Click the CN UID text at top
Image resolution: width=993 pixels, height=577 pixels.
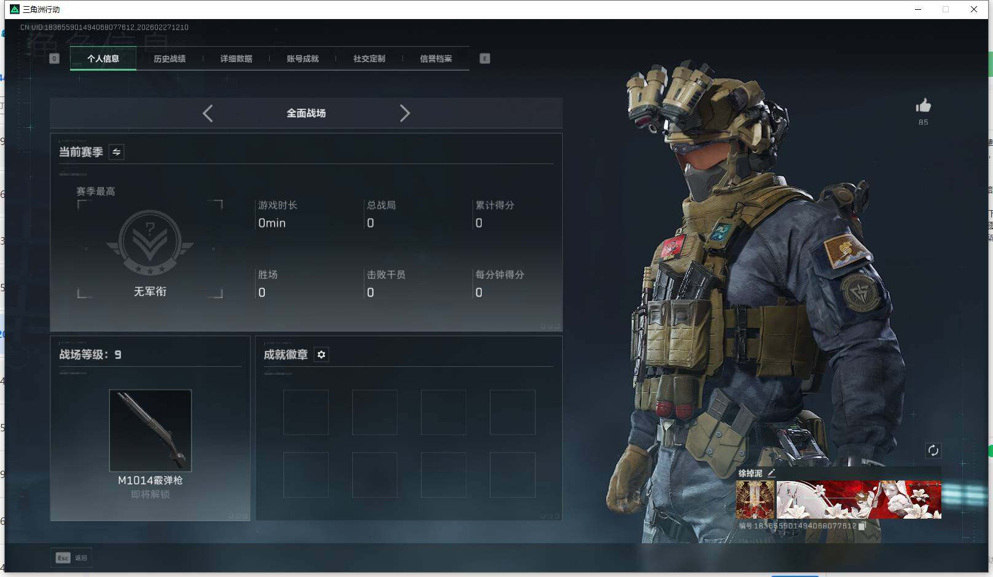point(104,28)
